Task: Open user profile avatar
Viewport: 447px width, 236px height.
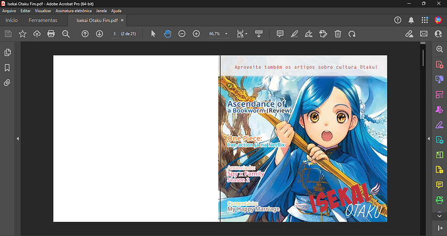Action: click(x=438, y=20)
